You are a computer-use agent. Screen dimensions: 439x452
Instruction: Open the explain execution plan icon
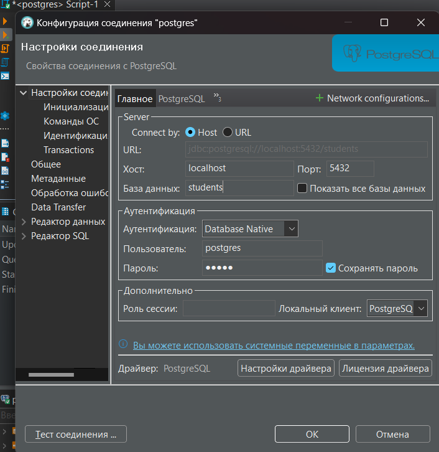5,62
